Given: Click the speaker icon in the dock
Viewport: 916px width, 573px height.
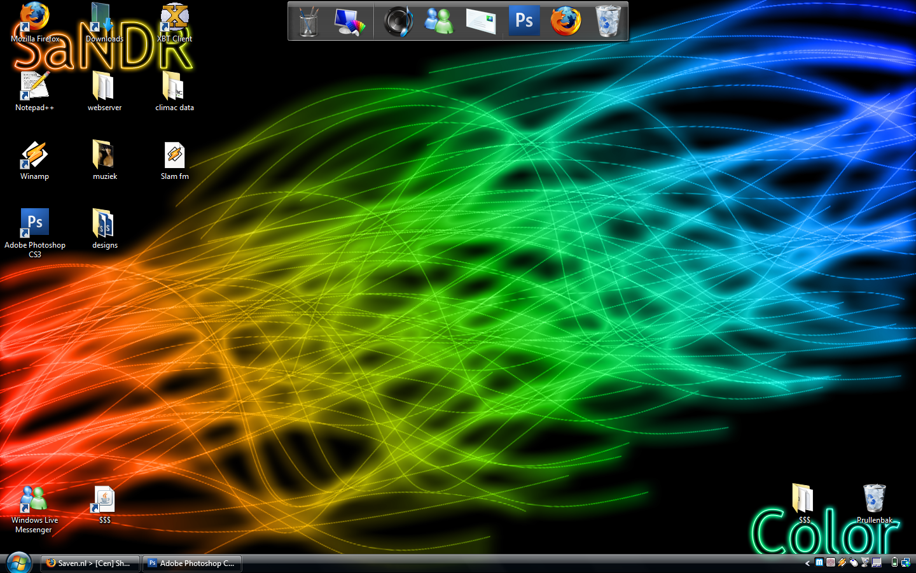Looking at the screenshot, I should point(398,21).
